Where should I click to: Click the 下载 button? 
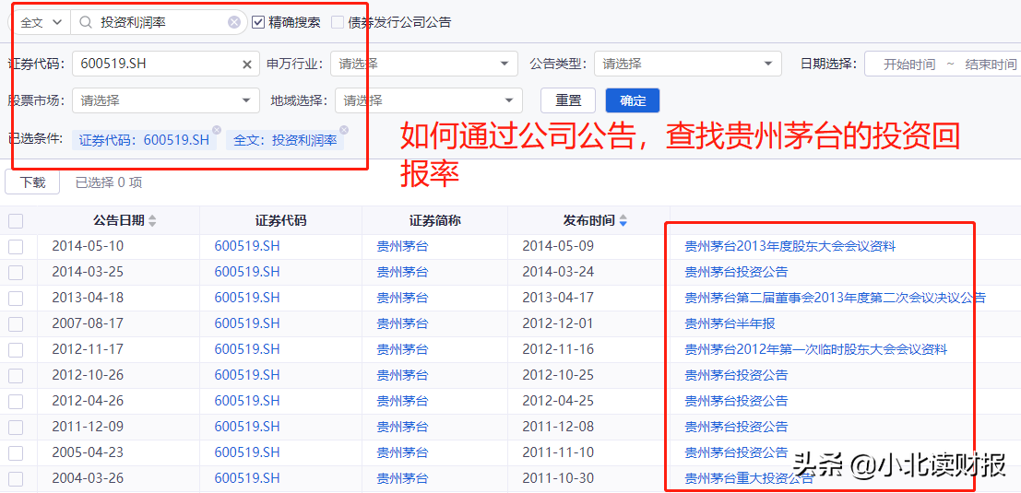click(32, 182)
